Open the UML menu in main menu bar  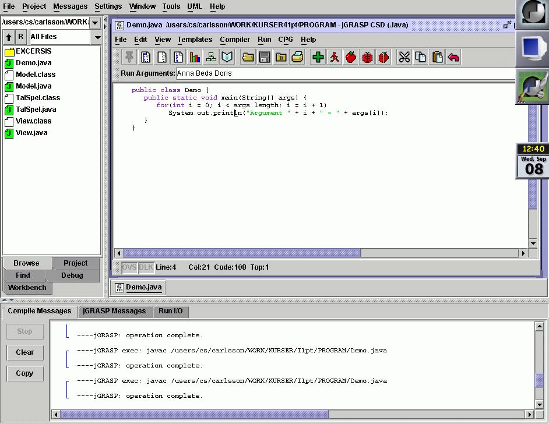[194, 6]
